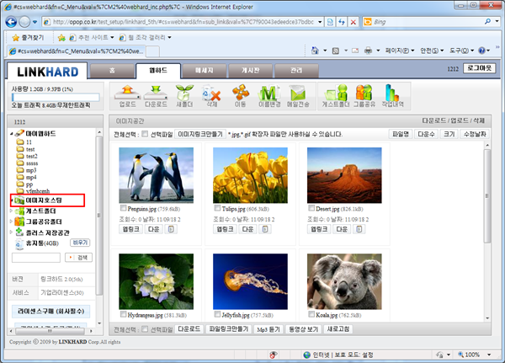Click the 로그아웃 logout button
The height and width of the screenshot is (363, 505).
coord(479,68)
